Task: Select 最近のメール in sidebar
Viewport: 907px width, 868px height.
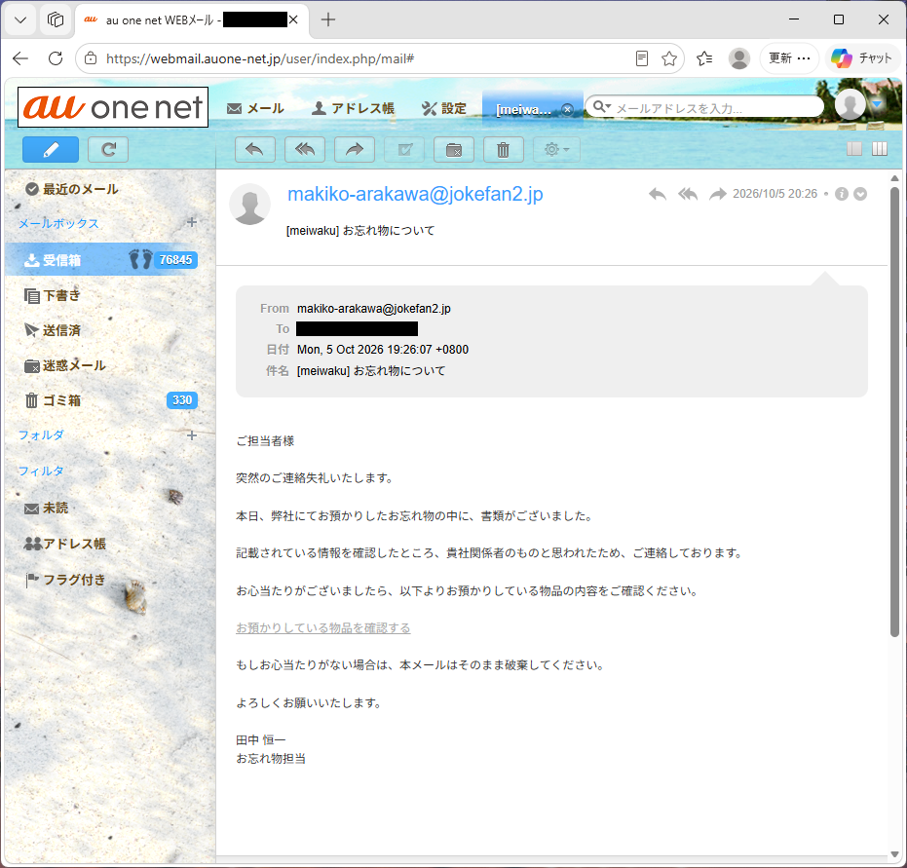Action: tap(72, 189)
